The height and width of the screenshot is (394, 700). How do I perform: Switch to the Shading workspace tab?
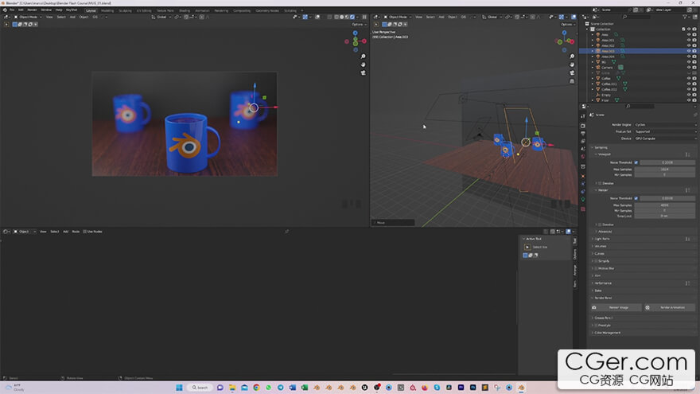pos(185,10)
